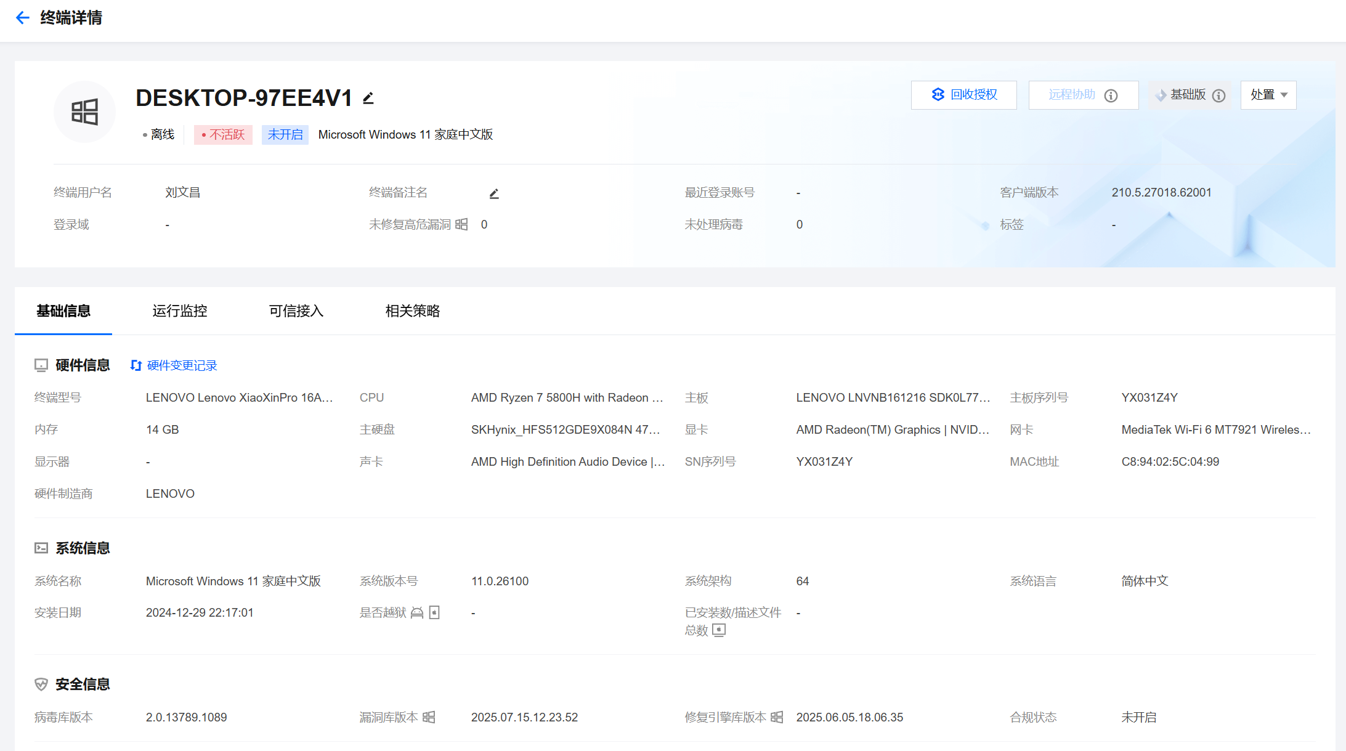Click the 未开启 status tag
Viewport: 1346px width, 751px height.
pyautogui.click(x=285, y=134)
